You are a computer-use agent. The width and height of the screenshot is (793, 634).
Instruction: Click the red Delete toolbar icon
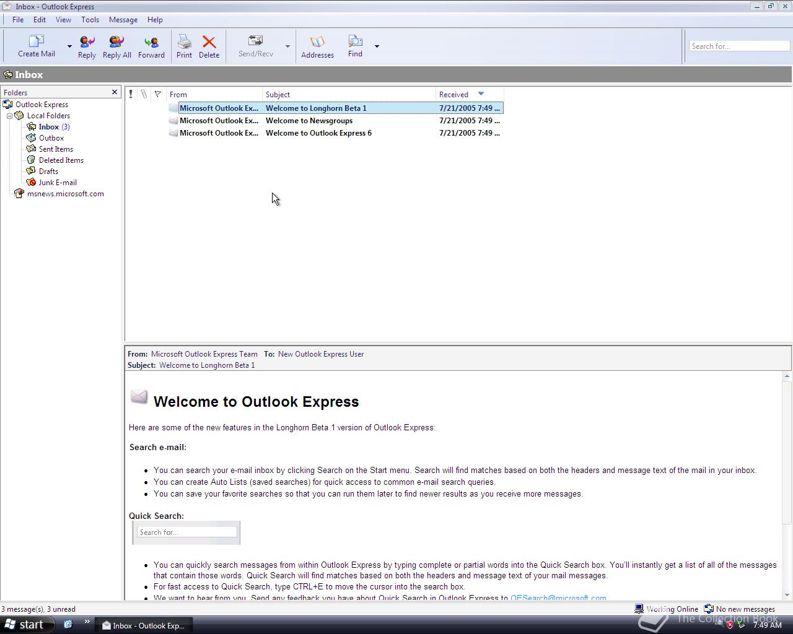coord(209,41)
